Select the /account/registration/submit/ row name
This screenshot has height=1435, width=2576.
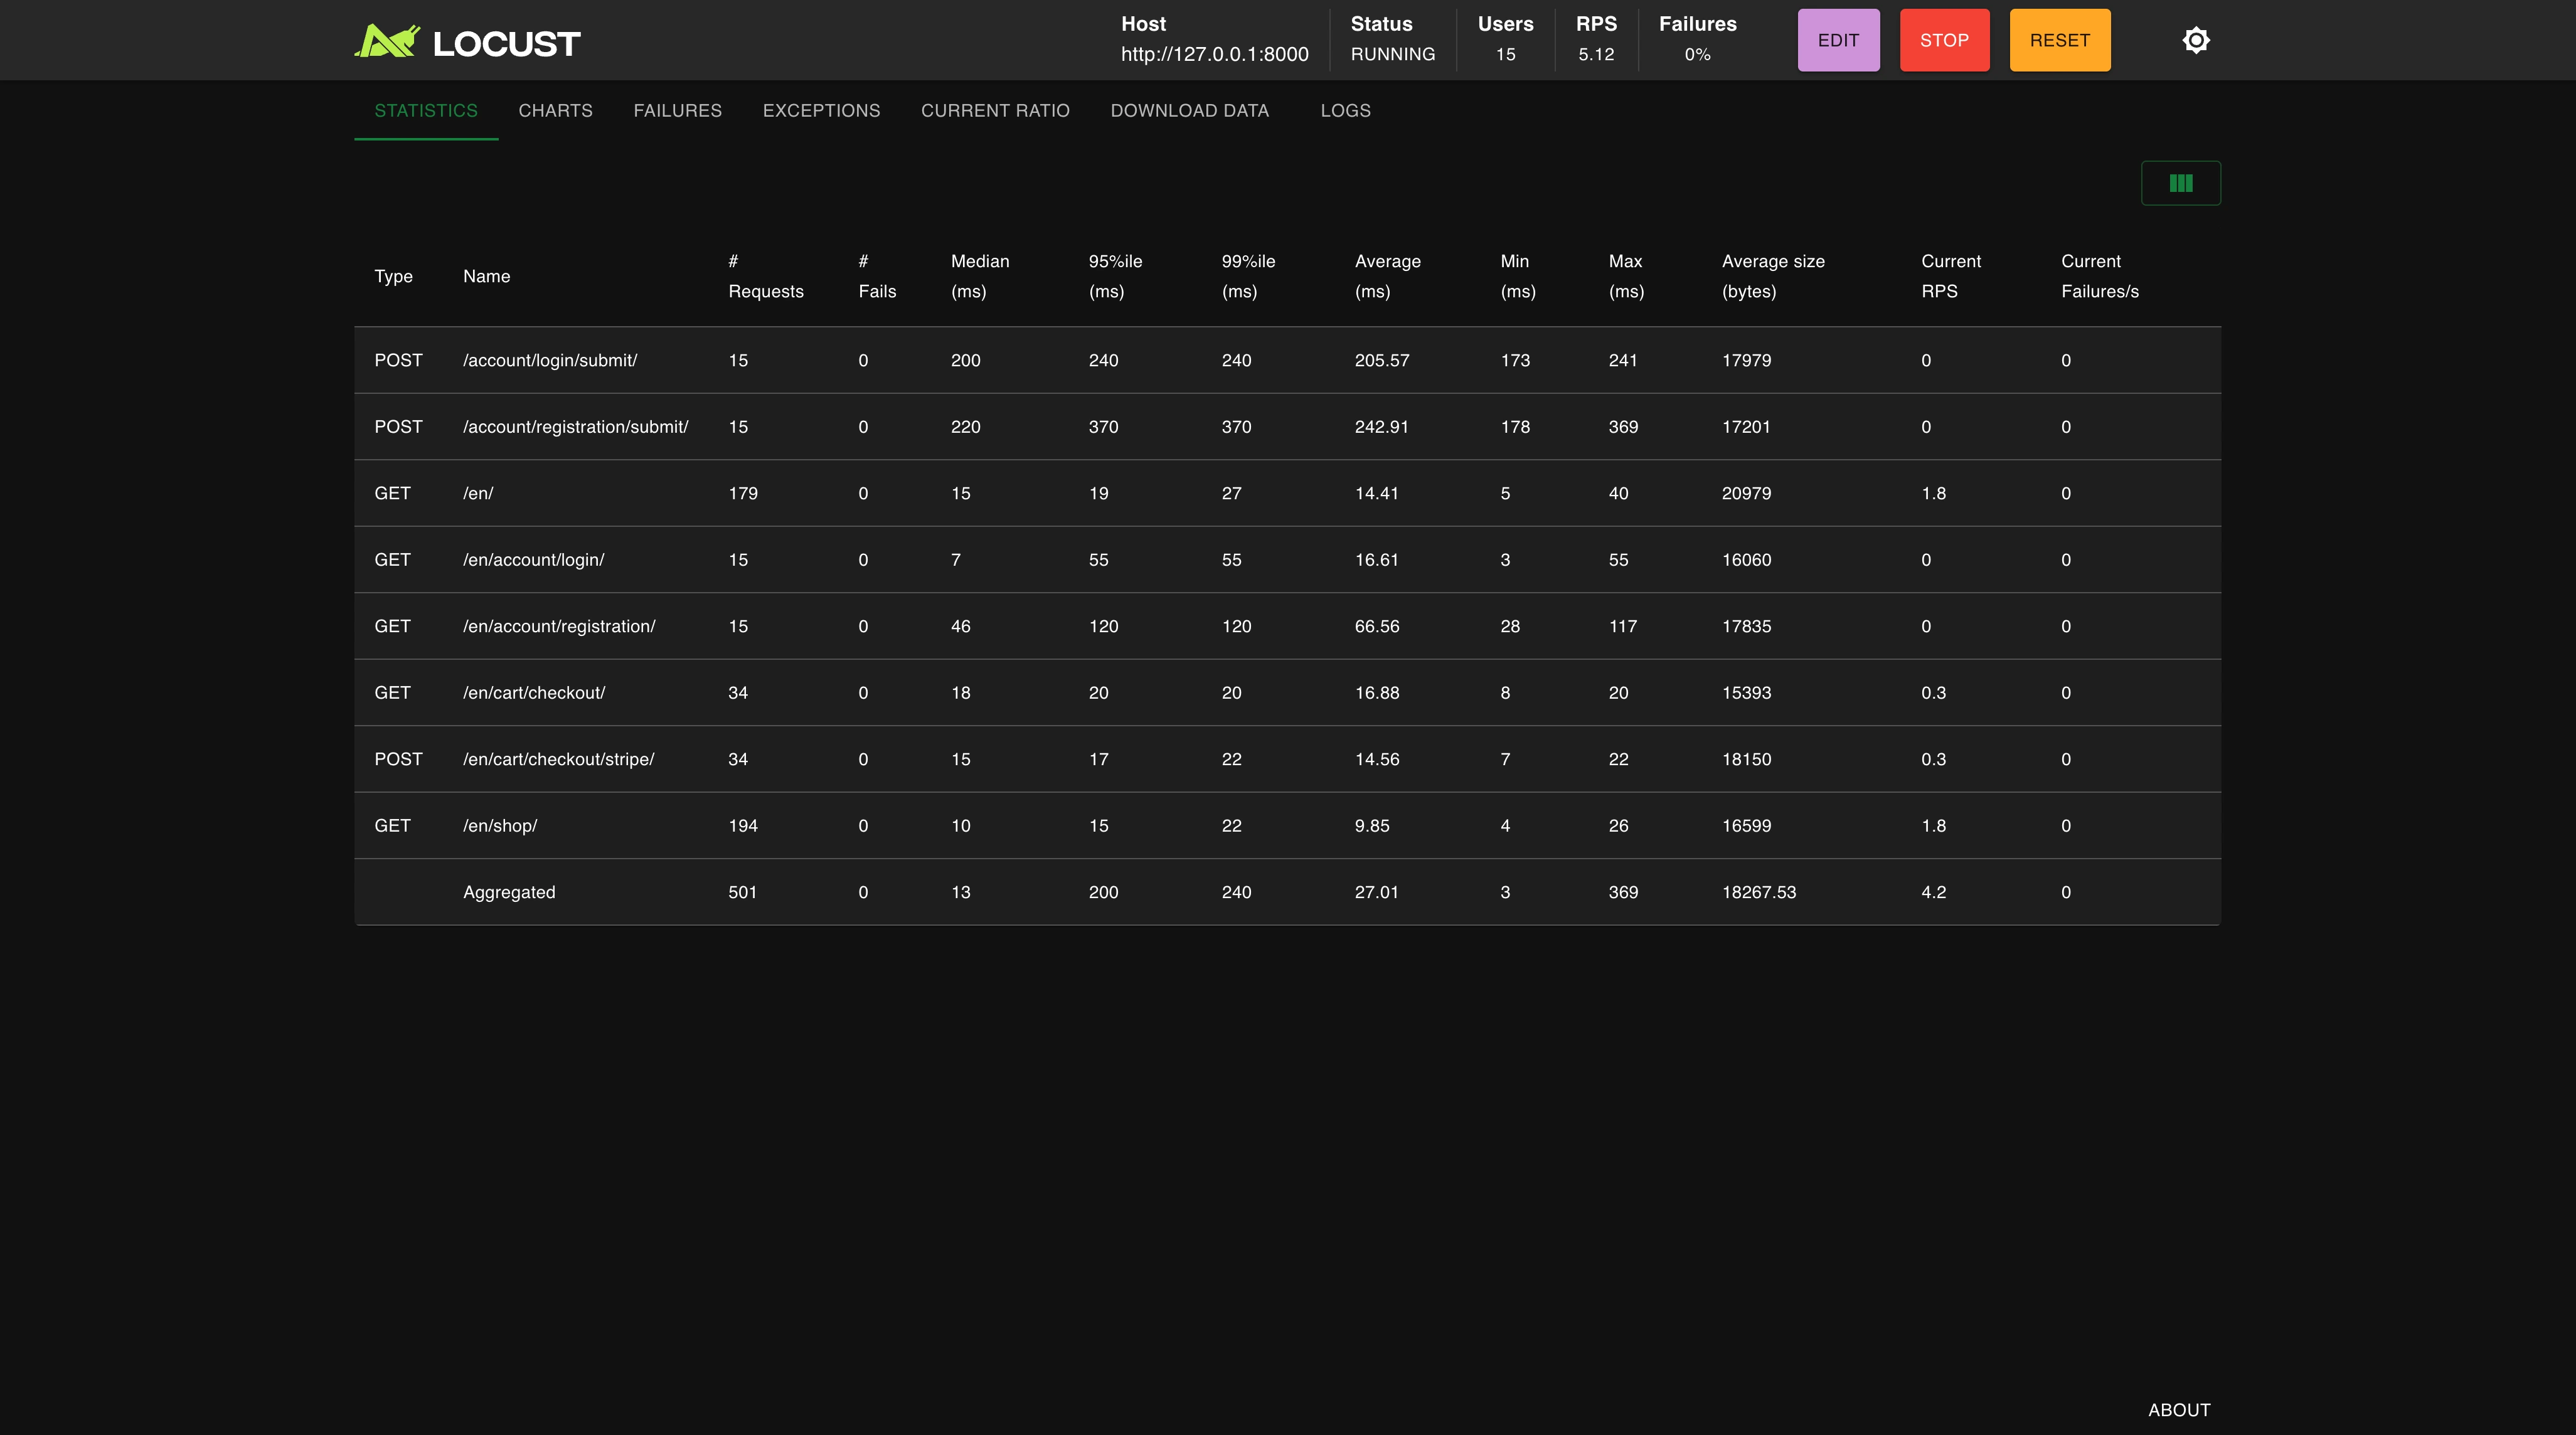pos(575,426)
